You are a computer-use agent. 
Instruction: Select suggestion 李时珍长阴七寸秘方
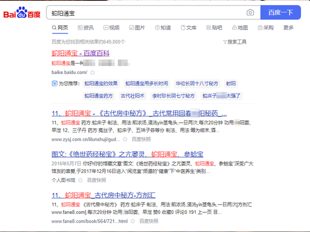[x=173, y=96]
